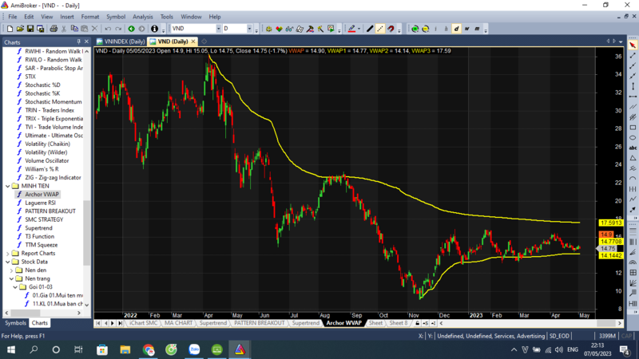Pick the abc text tool

633,148
